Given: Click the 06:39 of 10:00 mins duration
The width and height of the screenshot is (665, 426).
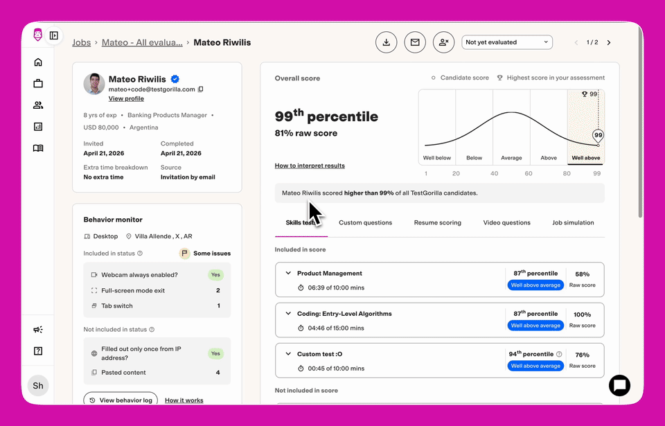Looking at the screenshot, I should 336,287.
